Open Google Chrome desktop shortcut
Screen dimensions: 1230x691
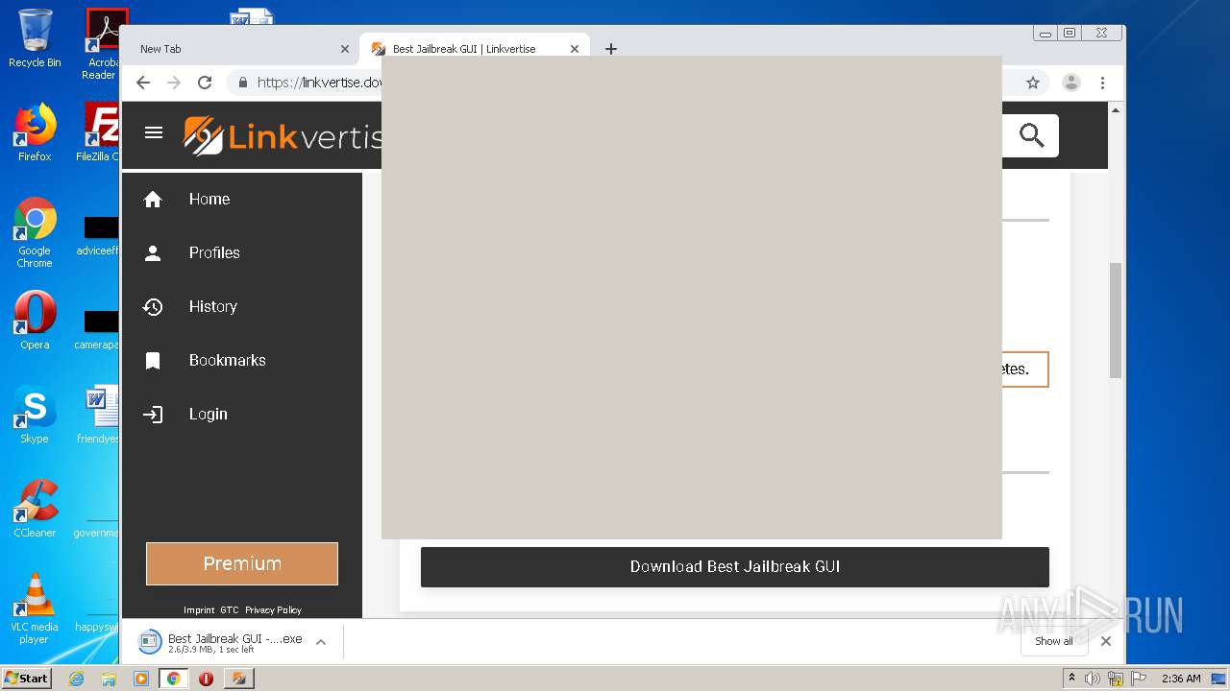35,232
